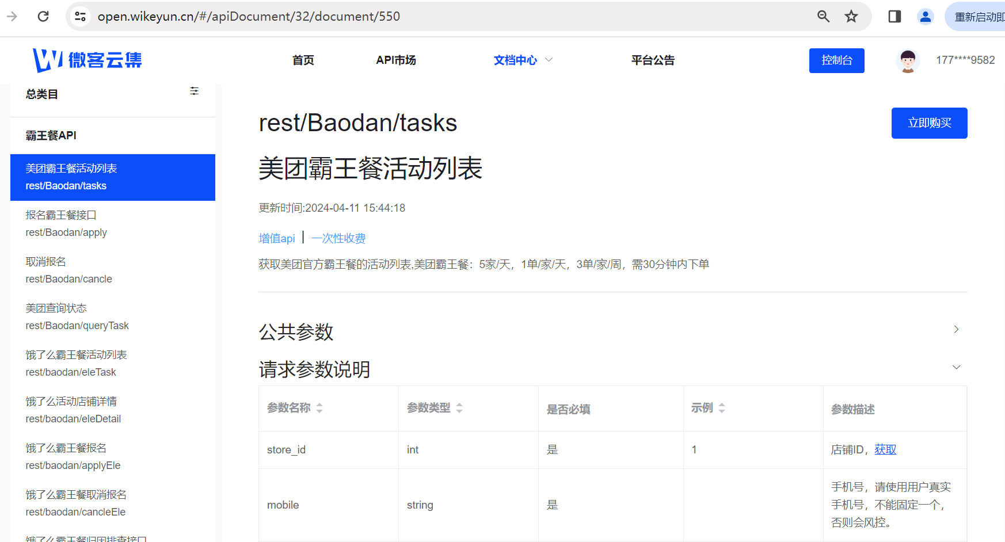Viewport: 1005px width, 542px height.
Task: Click the 增值api link
Action: pos(277,238)
